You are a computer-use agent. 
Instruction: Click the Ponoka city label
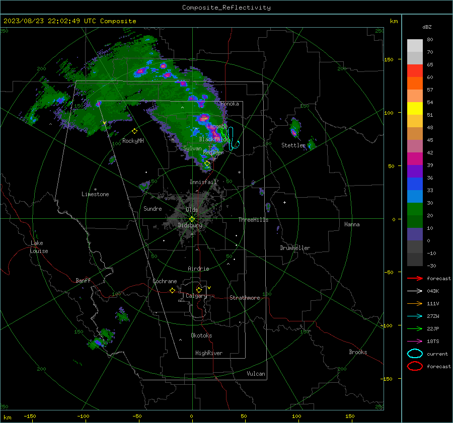tap(230, 104)
